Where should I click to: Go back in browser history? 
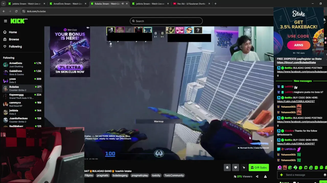4,11
